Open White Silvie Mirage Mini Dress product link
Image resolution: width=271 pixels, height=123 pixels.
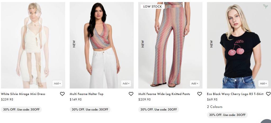pyautogui.click(x=23, y=94)
